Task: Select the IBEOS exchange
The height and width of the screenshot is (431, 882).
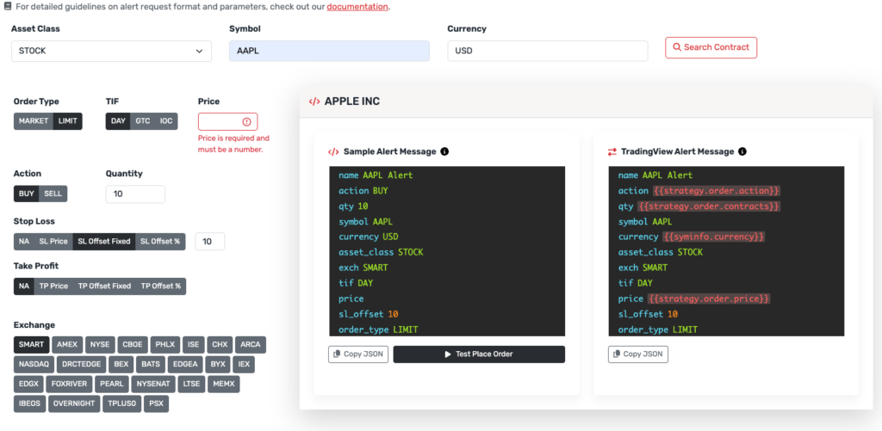Action: 30,403
